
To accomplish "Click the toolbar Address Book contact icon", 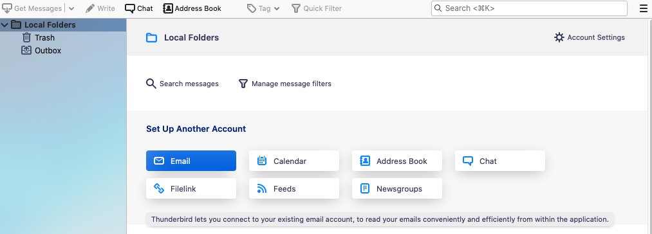I will tap(167, 8).
